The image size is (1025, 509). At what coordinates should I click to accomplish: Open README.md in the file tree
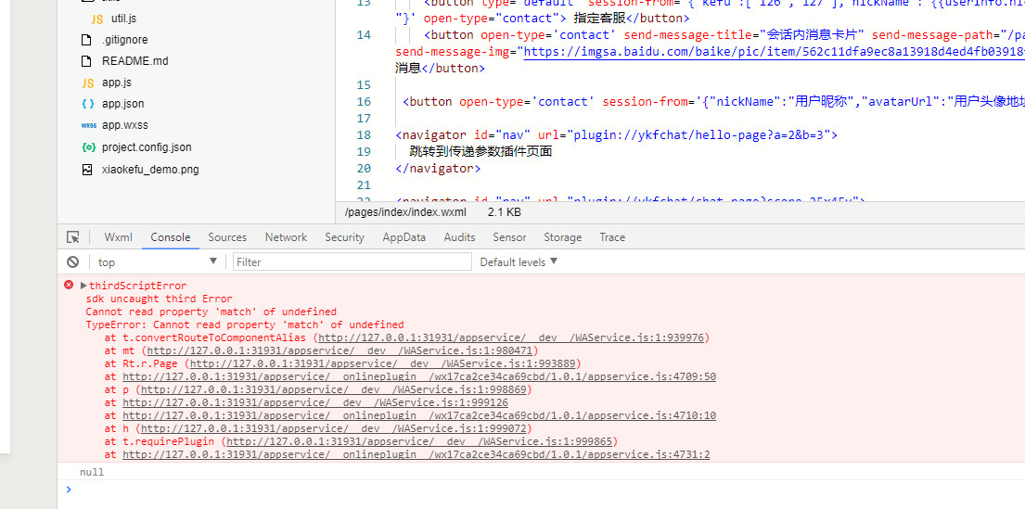click(135, 61)
